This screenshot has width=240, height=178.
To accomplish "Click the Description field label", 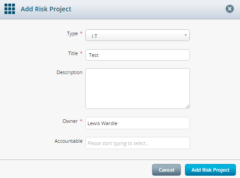I will coord(69,72).
